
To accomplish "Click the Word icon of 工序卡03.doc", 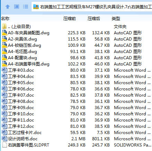I will [x=5, y=70].
